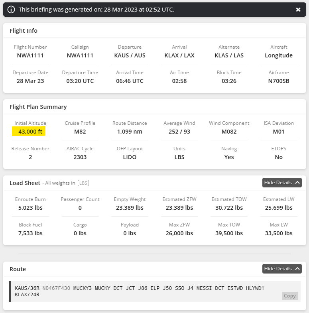Click the OFP Layout value LIDO

tap(130, 157)
